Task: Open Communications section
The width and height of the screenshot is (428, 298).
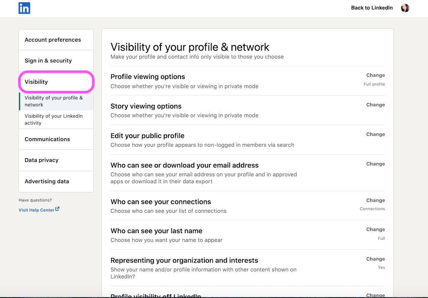Action: click(x=56, y=139)
